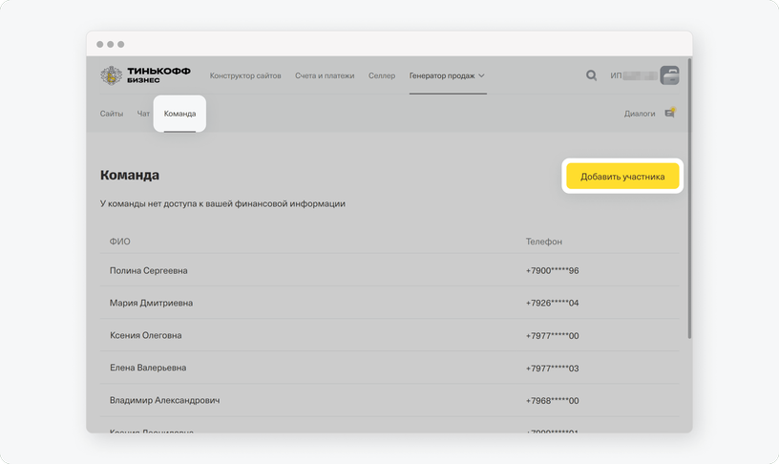Click the Tinkoff Business logo
Viewport: 779px width, 464px height.
click(145, 75)
